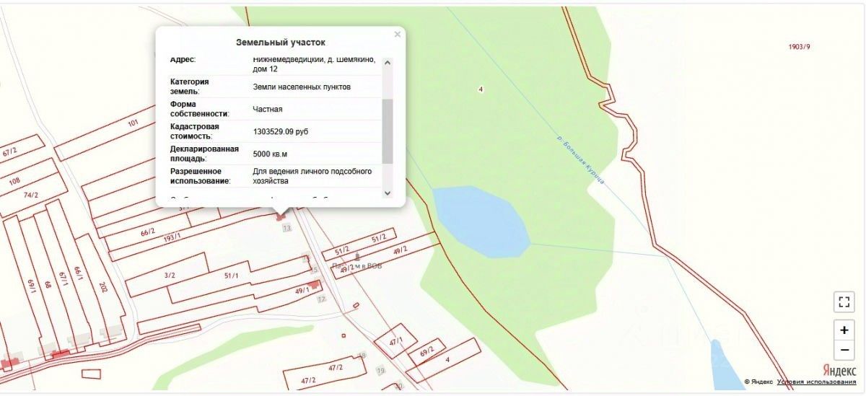Viewport: 866px width, 396px height.
Task: Select parcel 3/2 on the map
Action: (x=170, y=275)
